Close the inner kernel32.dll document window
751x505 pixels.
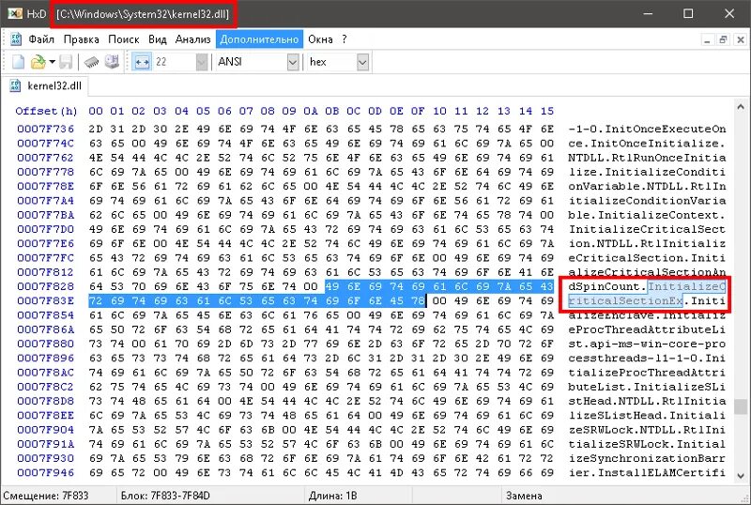(741, 39)
